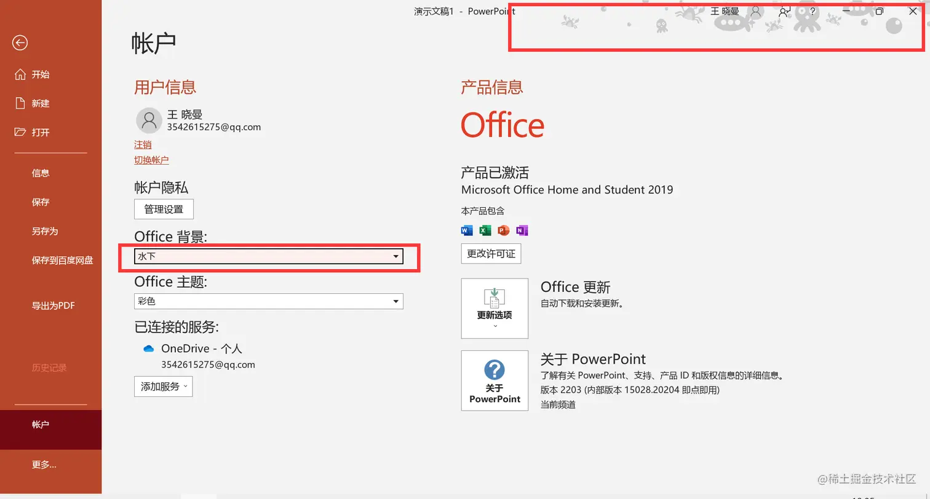Click the 当前频道 text
Viewport: 930px width, 499px height.
pyautogui.click(x=558, y=404)
